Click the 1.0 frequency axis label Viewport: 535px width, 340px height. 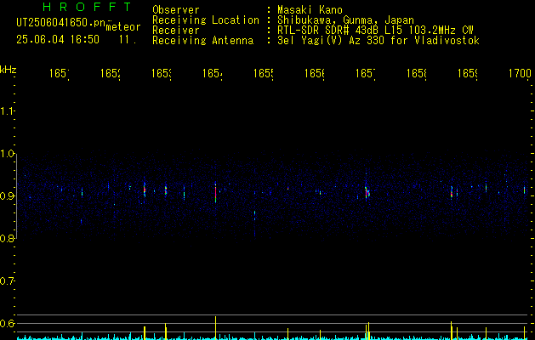(x=8, y=154)
